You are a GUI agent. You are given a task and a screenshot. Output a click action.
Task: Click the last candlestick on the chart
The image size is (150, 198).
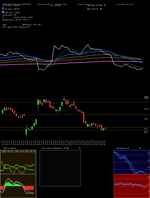(106, 128)
